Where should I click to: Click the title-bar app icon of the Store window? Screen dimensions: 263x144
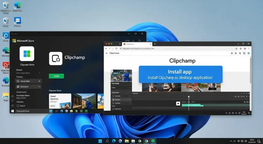[x=13, y=34]
